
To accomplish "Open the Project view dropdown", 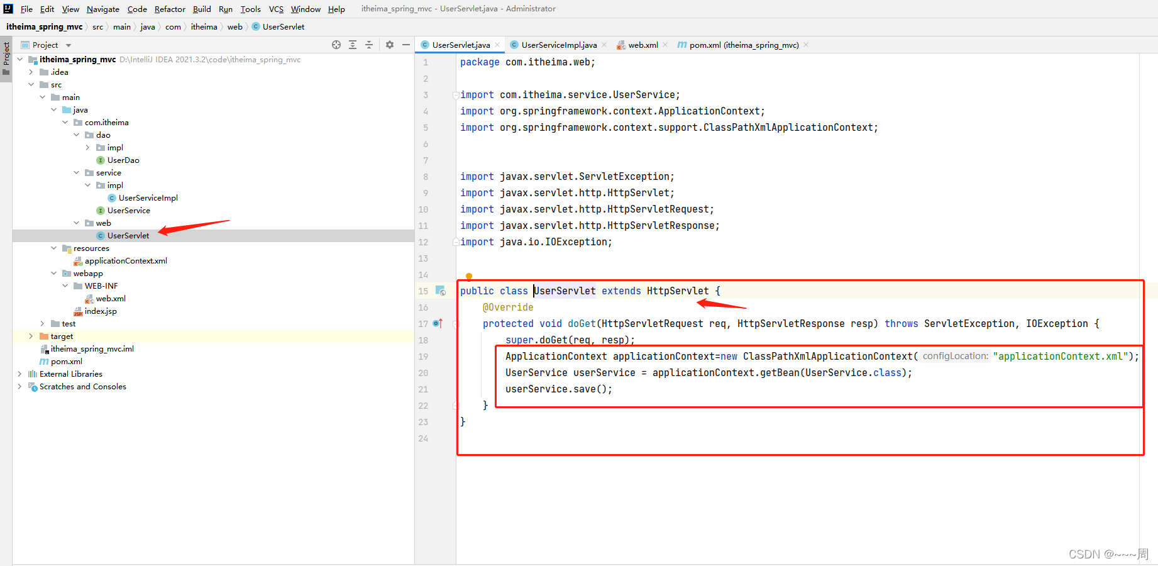I will click(69, 45).
